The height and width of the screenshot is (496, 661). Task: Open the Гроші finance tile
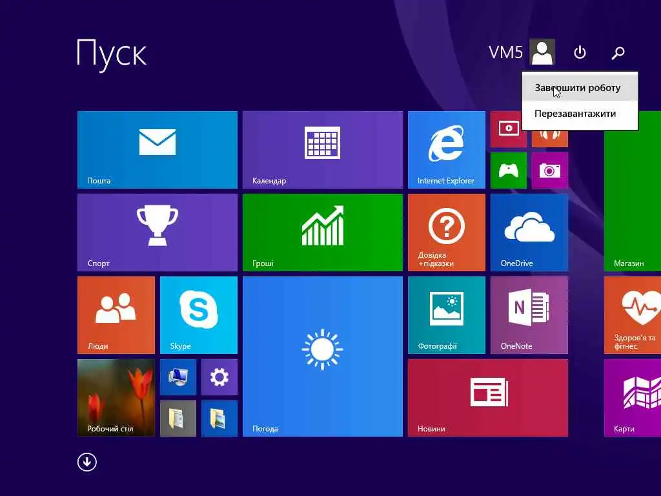[323, 232]
